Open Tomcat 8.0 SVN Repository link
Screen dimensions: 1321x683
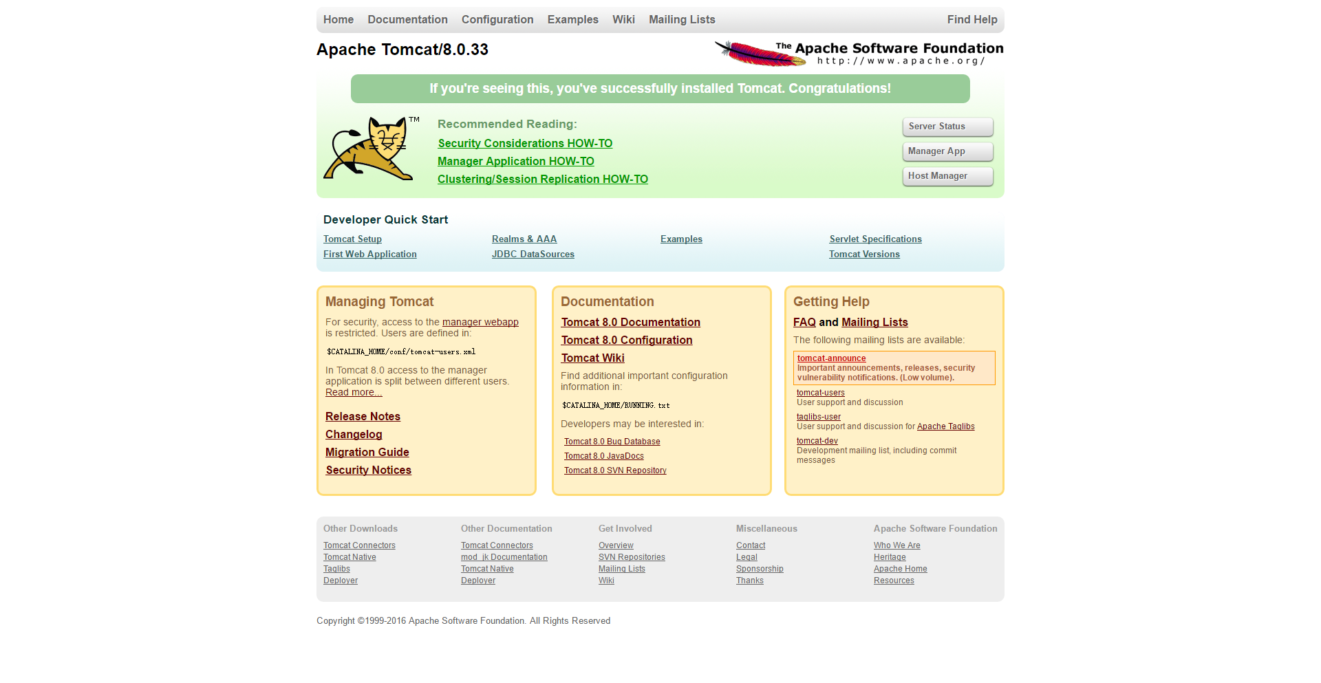click(x=615, y=470)
